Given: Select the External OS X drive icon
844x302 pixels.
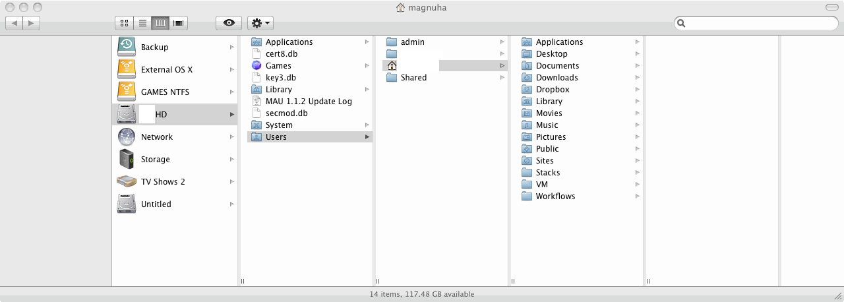Looking at the screenshot, I should point(127,69).
